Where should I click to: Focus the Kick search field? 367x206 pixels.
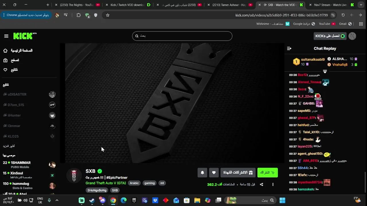pos(182,36)
